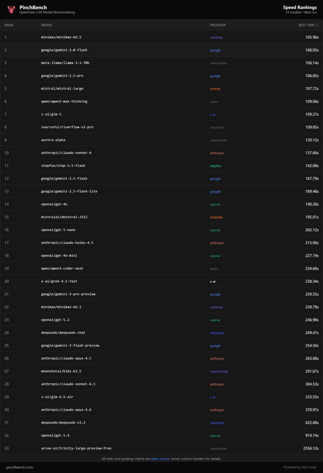Click the stepfun provider link
Image resolution: width=323 pixels, height=473 pixels.
coord(216,166)
